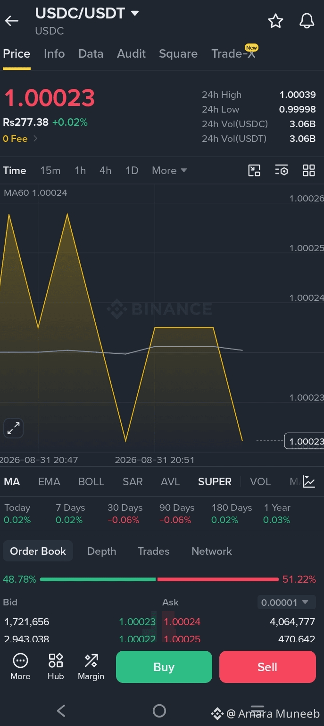Select the Time chart interval
This screenshot has height=726, width=324.
(x=15, y=171)
